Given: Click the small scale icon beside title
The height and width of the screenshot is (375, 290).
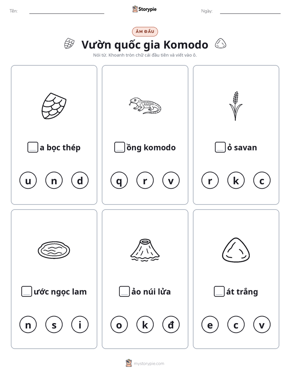Looking at the screenshot, I should (69, 43).
